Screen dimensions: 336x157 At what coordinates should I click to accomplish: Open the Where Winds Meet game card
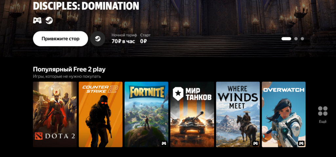pos(238,114)
